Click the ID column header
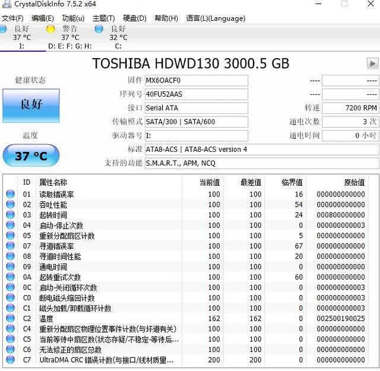The height and width of the screenshot is (371, 380). point(27,182)
